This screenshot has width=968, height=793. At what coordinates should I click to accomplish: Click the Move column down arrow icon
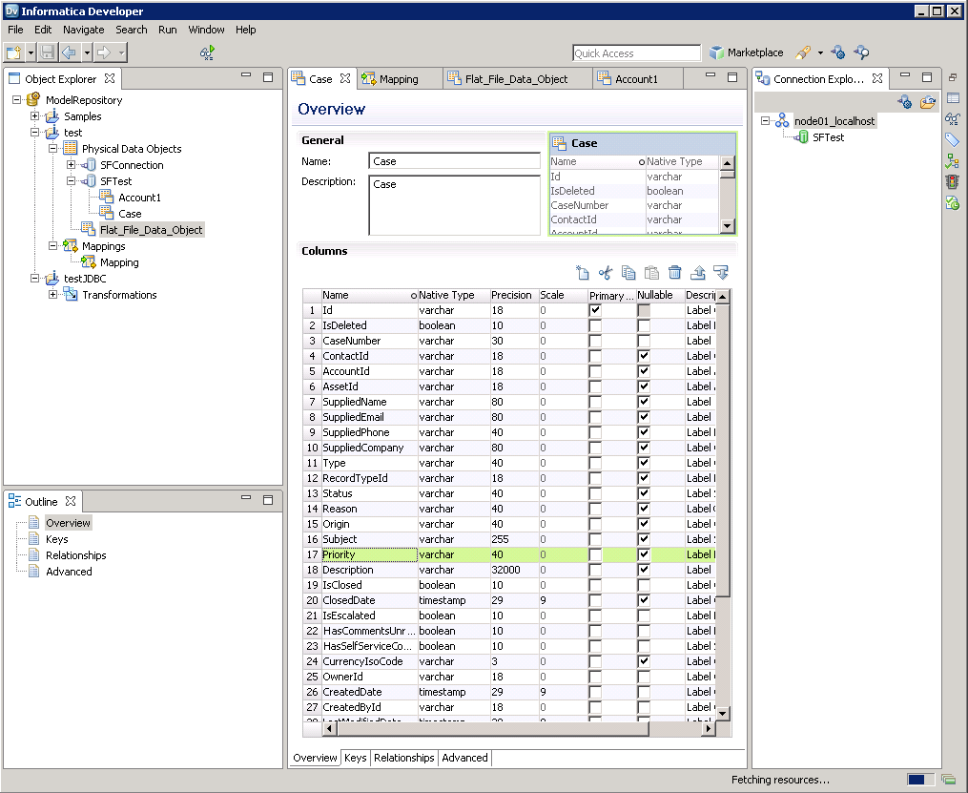[720, 273]
